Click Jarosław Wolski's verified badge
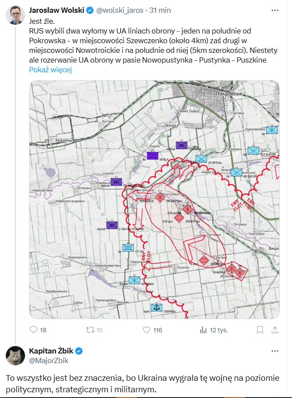The width and height of the screenshot is (292, 398). pos(90,11)
